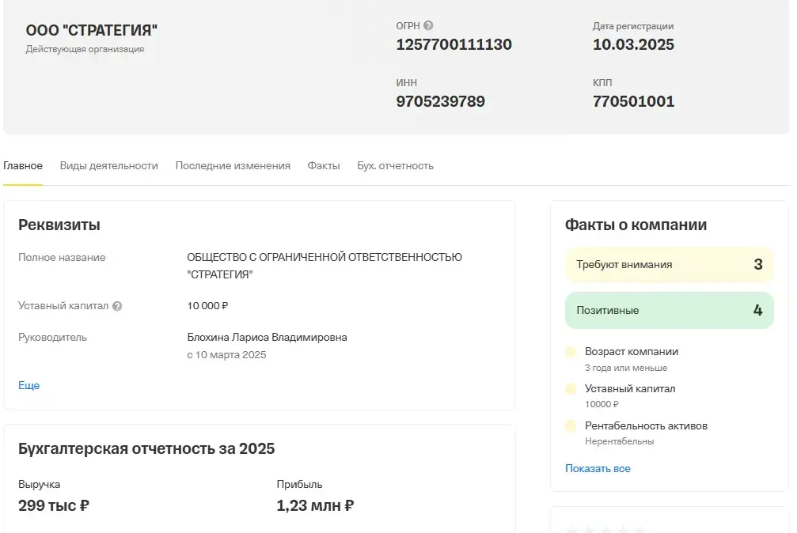Click the Факты о компании heading

636,225
